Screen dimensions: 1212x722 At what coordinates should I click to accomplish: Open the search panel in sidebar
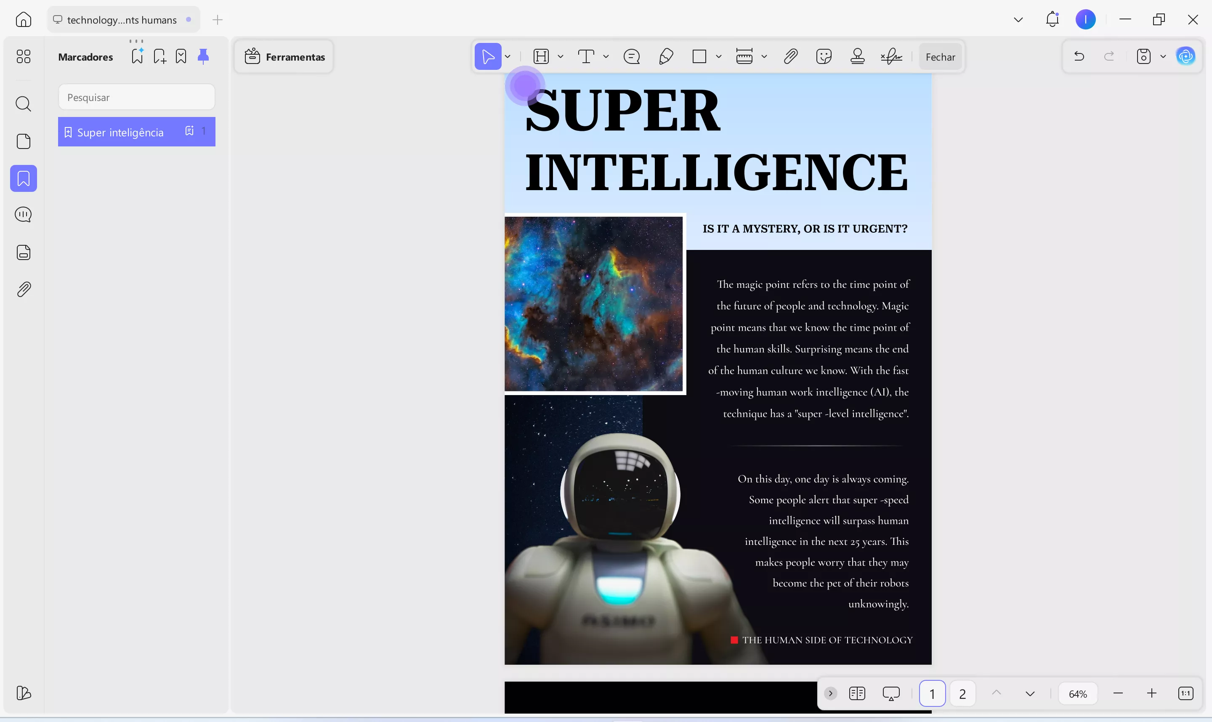[23, 104]
